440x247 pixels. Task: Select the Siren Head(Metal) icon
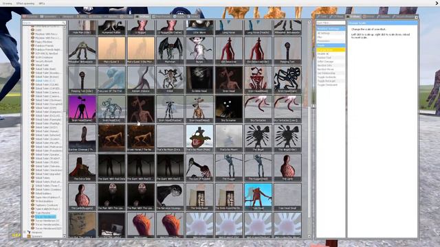pyautogui.click(x=199, y=109)
